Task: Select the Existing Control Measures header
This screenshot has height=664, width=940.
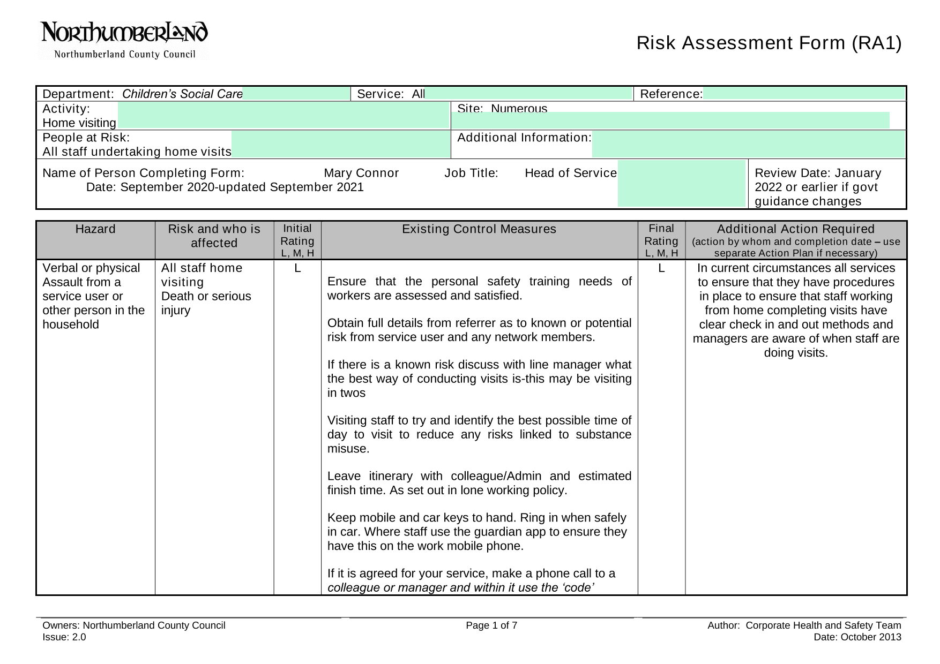Action: coord(479,229)
